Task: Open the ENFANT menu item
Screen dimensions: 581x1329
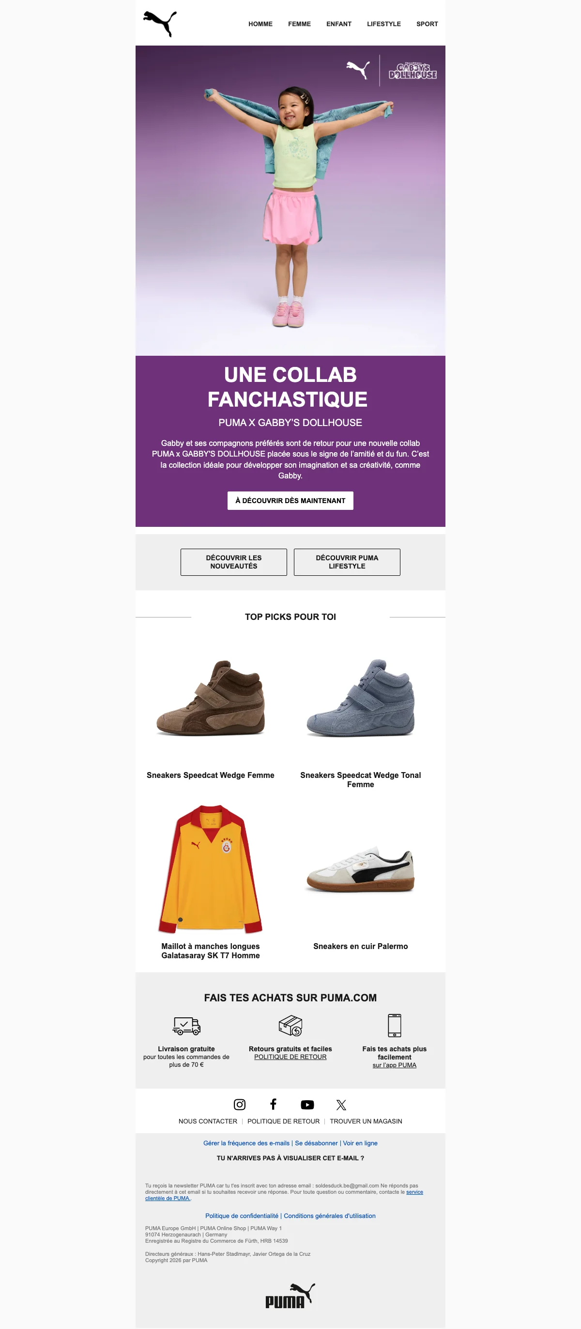Action: (339, 24)
